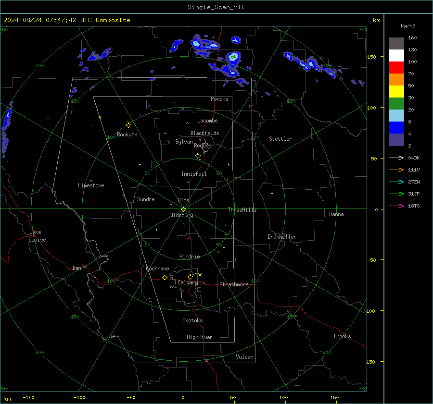Screen dimensions: 433x404
Task: Click the kg/m2 unit label
Action: pos(408,26)
